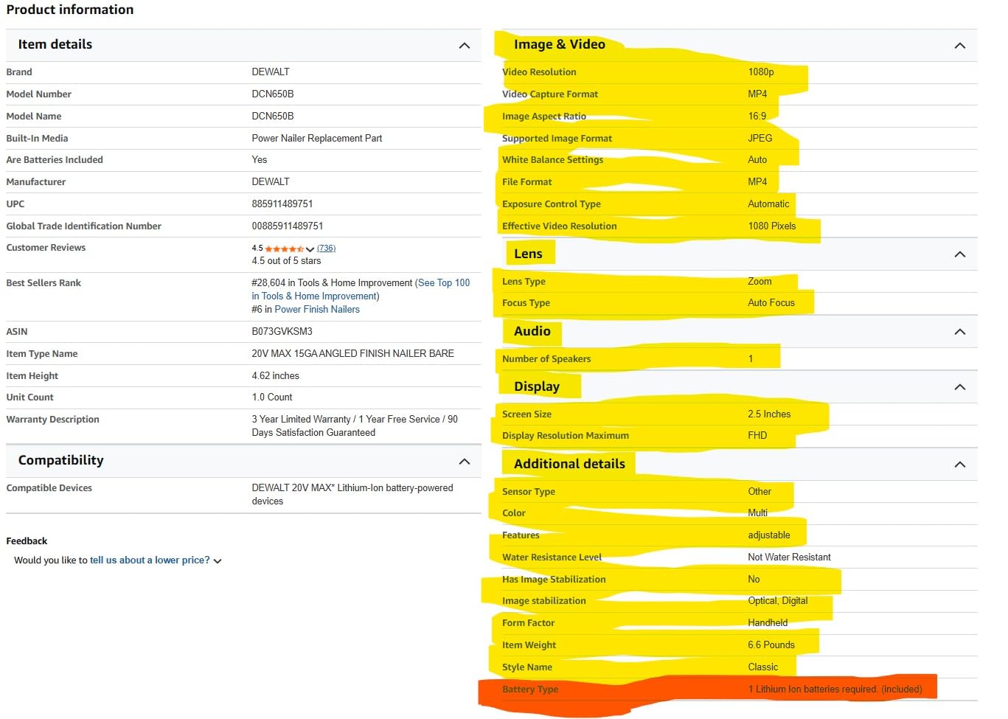Click the Display Resolution Maximum value FHD
Image resolution: width=1008 pixels, height=719 pixels.
[x=757, y=436]
